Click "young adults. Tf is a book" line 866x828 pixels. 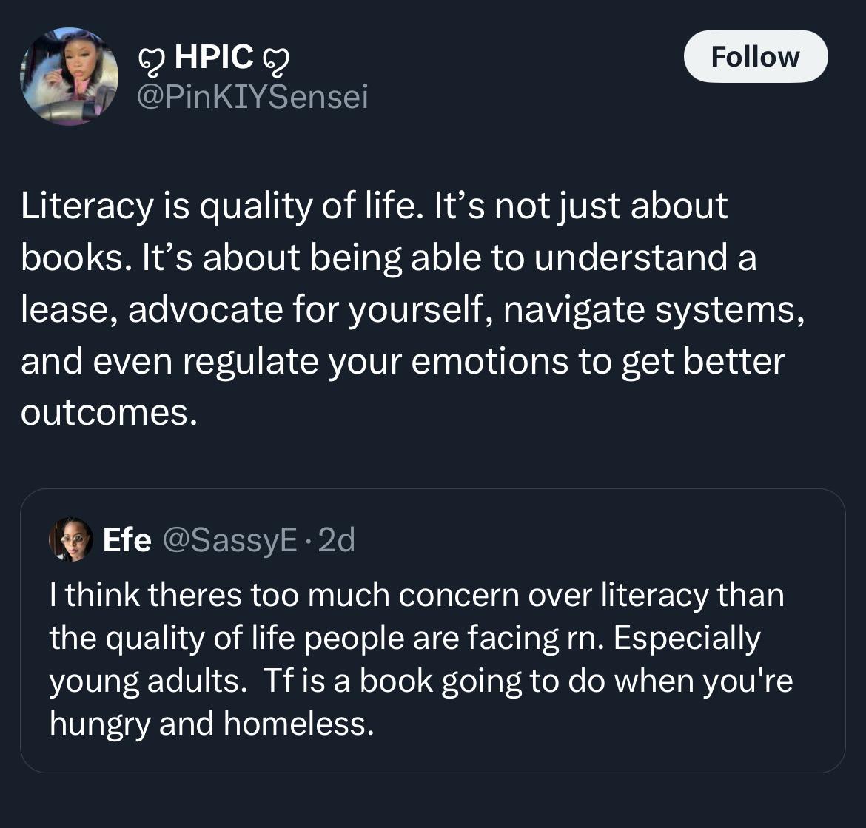[421, 681]
